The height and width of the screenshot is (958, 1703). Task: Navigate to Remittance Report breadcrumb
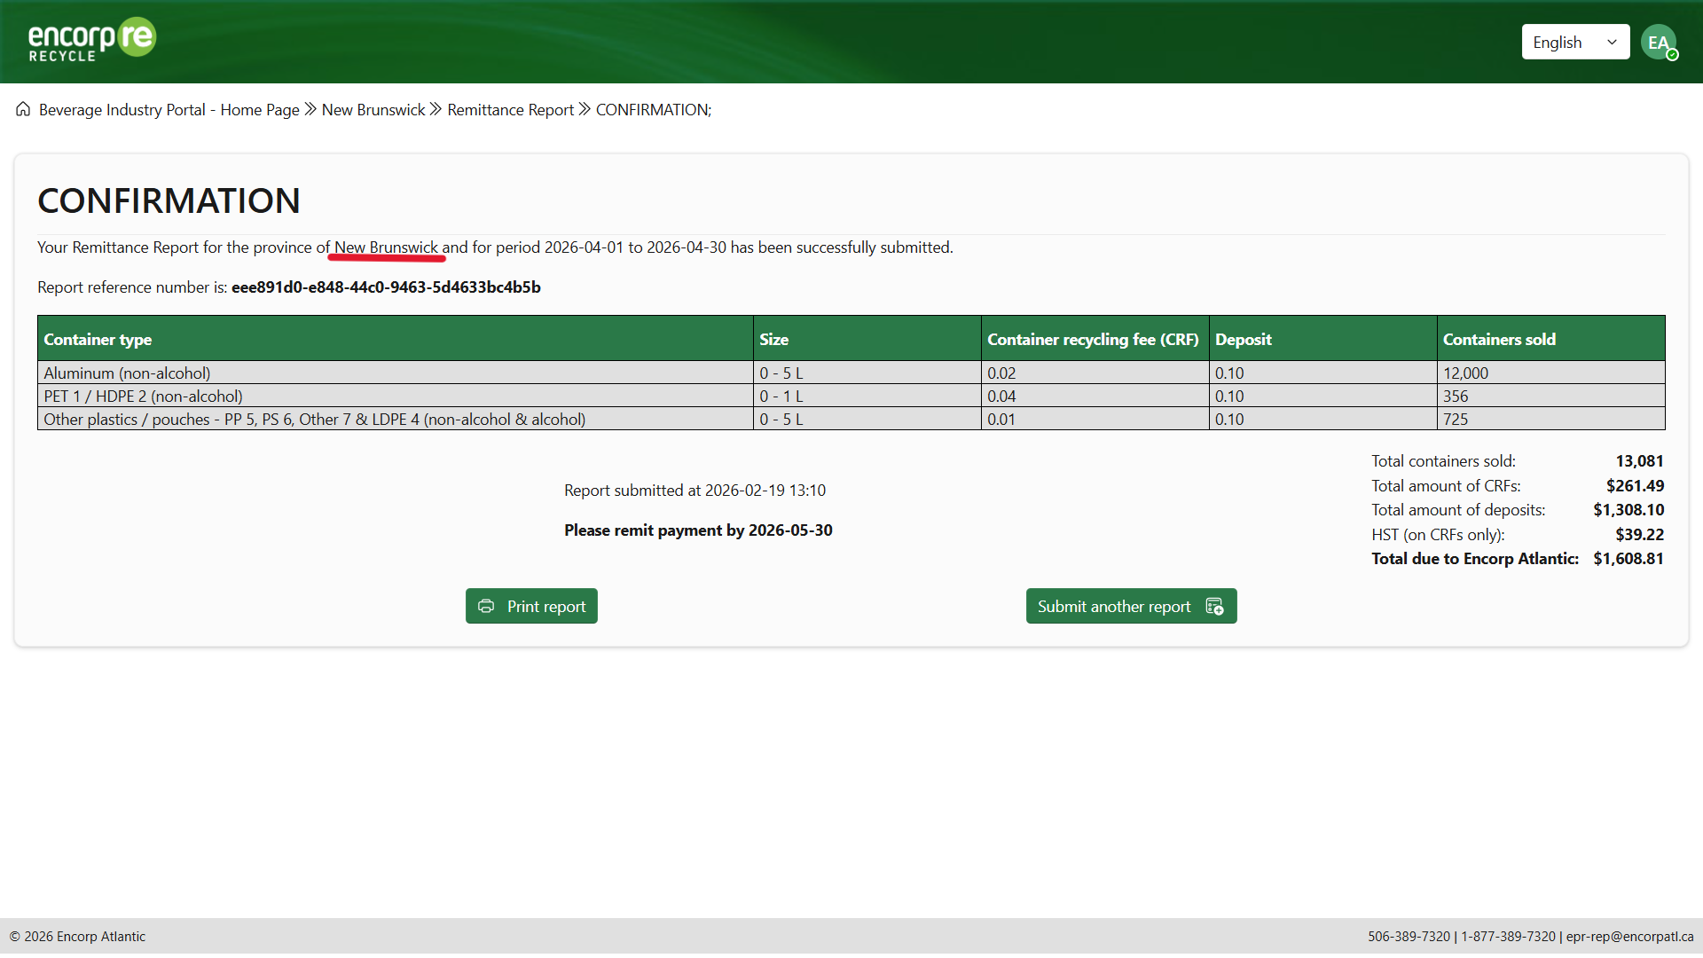point(510,109)
